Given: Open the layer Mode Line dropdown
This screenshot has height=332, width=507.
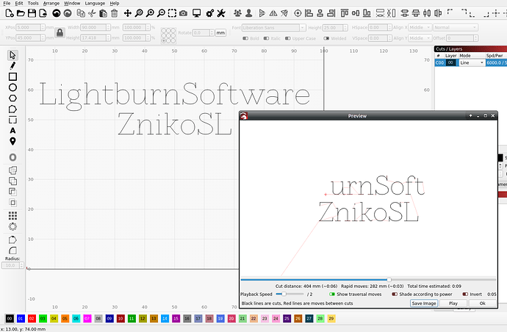Looking at the screenshot, I should tap(472, 62).
